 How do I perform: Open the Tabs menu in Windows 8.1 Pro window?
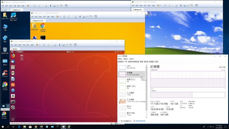click(48, 17)
